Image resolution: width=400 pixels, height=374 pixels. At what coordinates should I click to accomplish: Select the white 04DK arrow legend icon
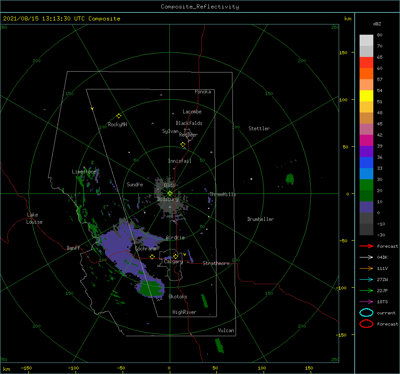tap(366, 257)
